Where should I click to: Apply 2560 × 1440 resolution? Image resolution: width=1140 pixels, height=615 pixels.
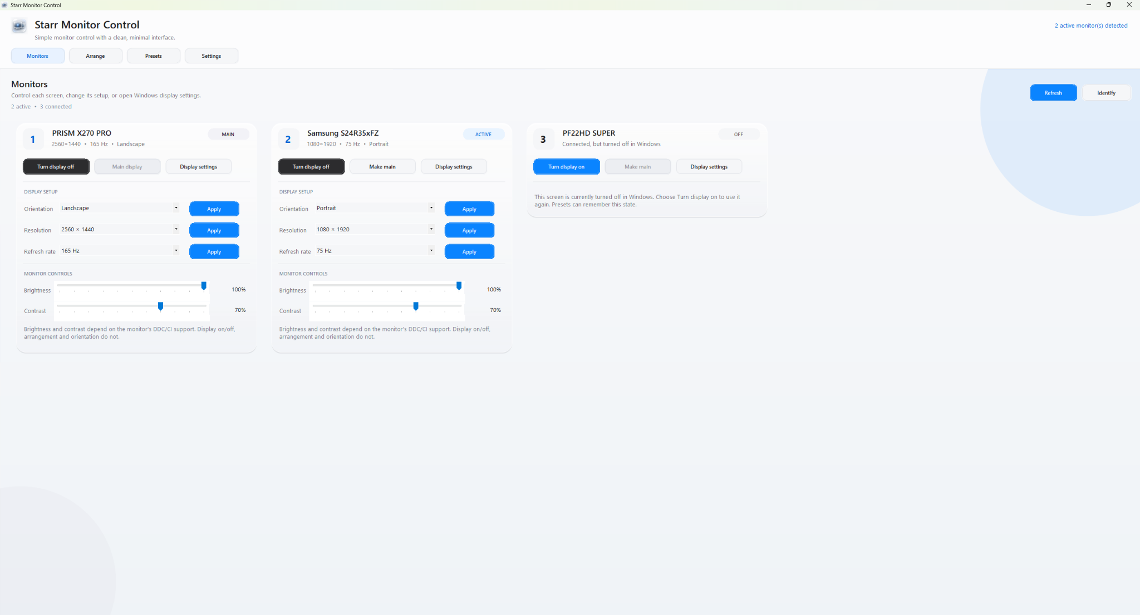(214, 230)
